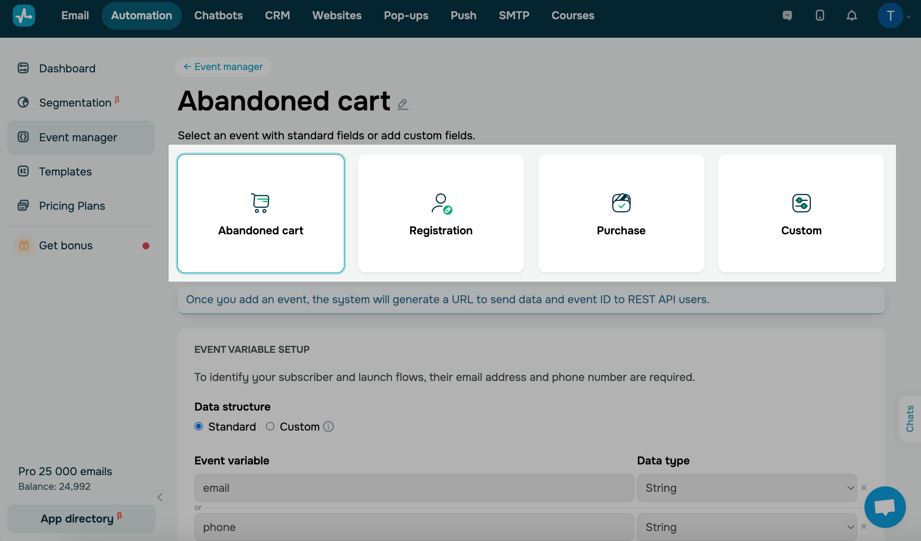This screenshot has height=541, width=921.
Task: Open the email data type dropdown
Action: click(747, 488)
